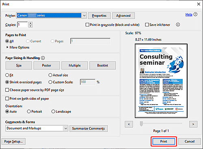Image resolution: width=203 pixels, height=149 pixels.
Task: Click the Page 1 of 1 label
Action: click(x=161, y=131)
